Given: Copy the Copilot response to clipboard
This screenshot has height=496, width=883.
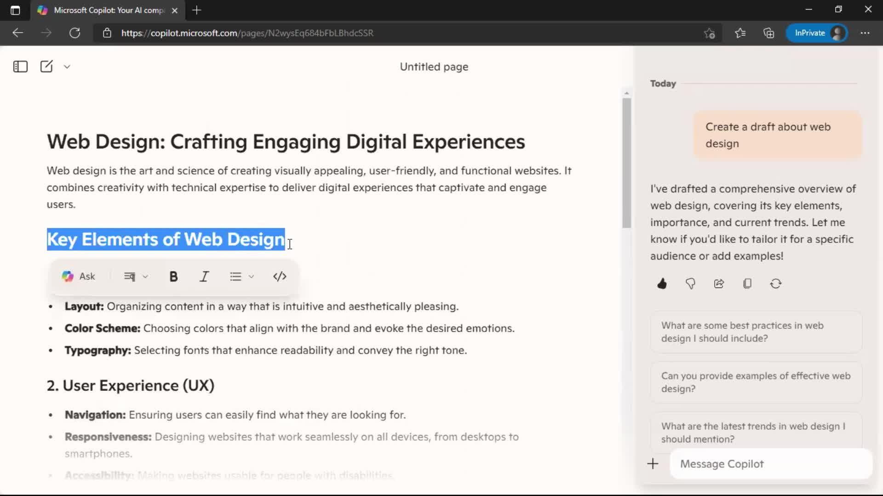Looking at the screenshot, I should point(747,284).
